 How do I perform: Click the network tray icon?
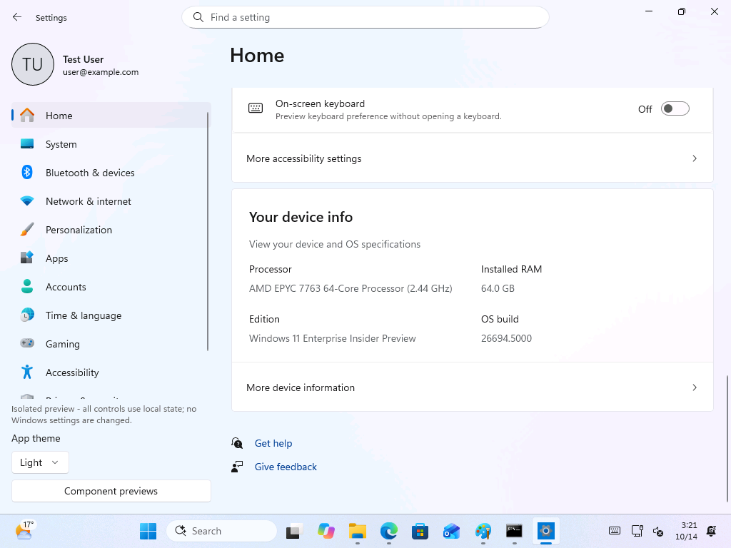pyautogui.click(x=637, y=530)
